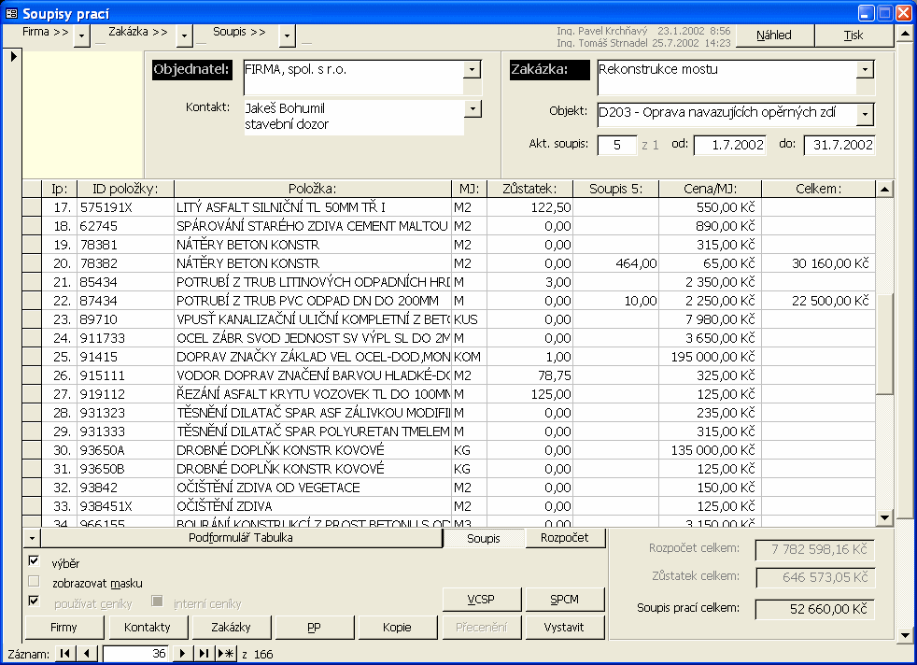Switch to the Rozpočet tab
917x665 pixels.
pyautogui.click(x=563, y=538)
